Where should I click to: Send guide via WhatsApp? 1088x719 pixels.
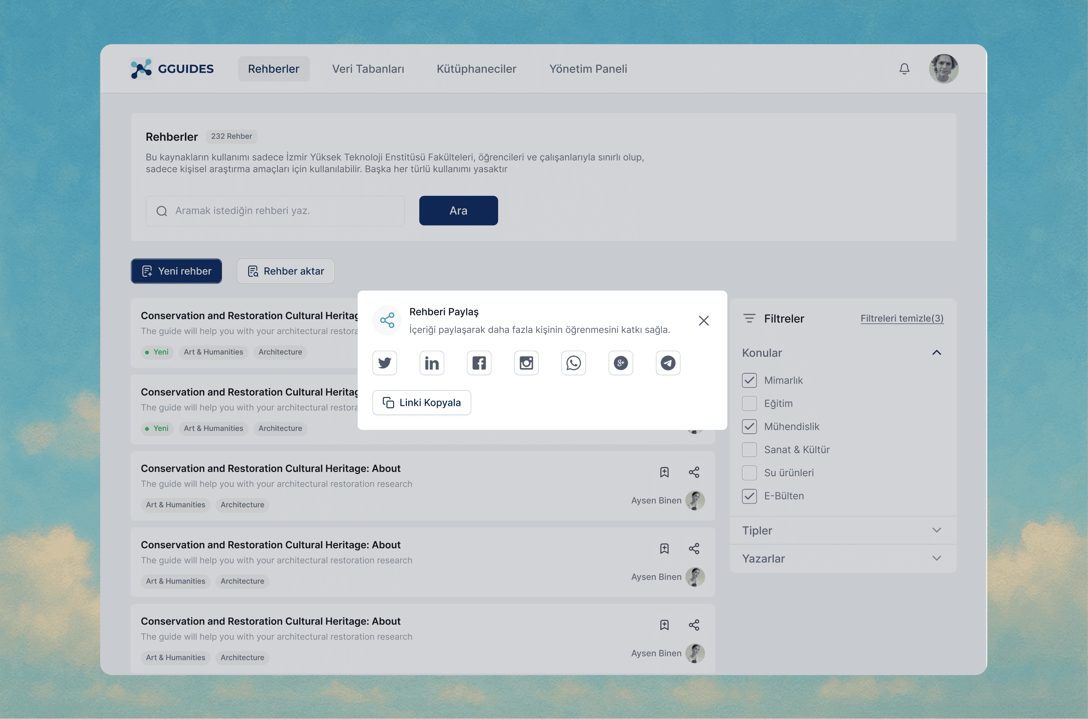(573, 363)
